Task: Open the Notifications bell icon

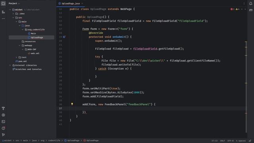Action: tap(250, 4)
